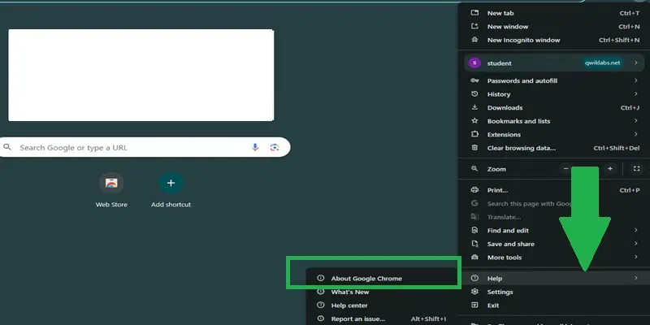Click the Google Lens image search icon
Viewport: 650px width, 325px height.
pyautogui.click(x=275, y=147)
